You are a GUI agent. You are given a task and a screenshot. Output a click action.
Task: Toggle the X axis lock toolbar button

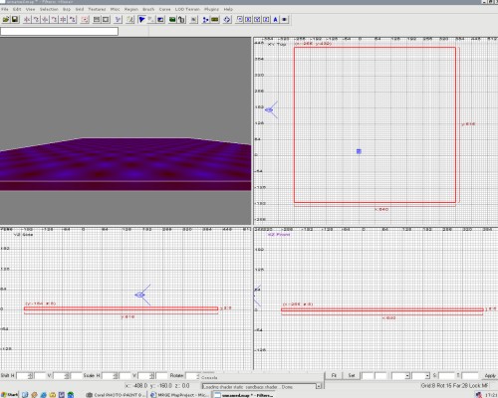pos(248,20)
